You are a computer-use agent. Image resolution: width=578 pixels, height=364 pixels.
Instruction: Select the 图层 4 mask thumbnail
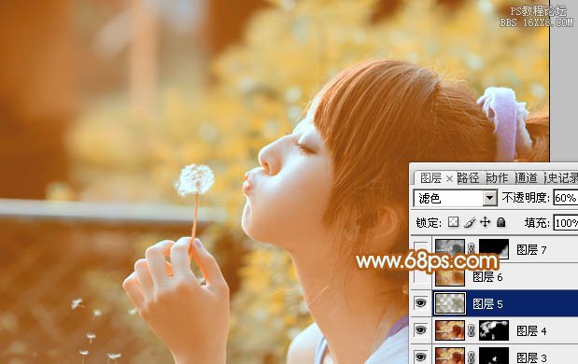click(494, 330)
